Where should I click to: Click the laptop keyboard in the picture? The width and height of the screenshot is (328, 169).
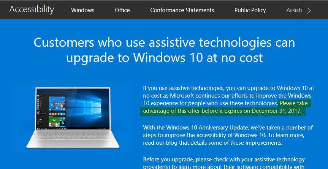coord(73,135)
